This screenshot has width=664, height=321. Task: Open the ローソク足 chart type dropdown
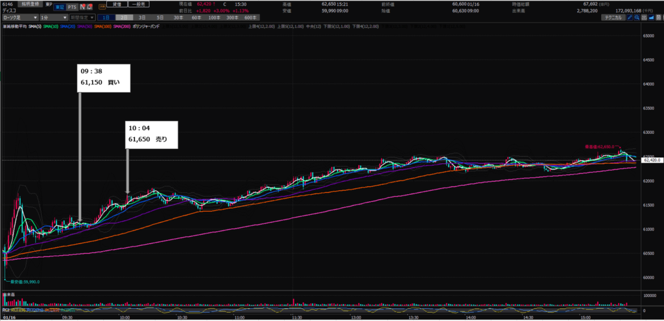pyautogui.click(x=19, y=17)
